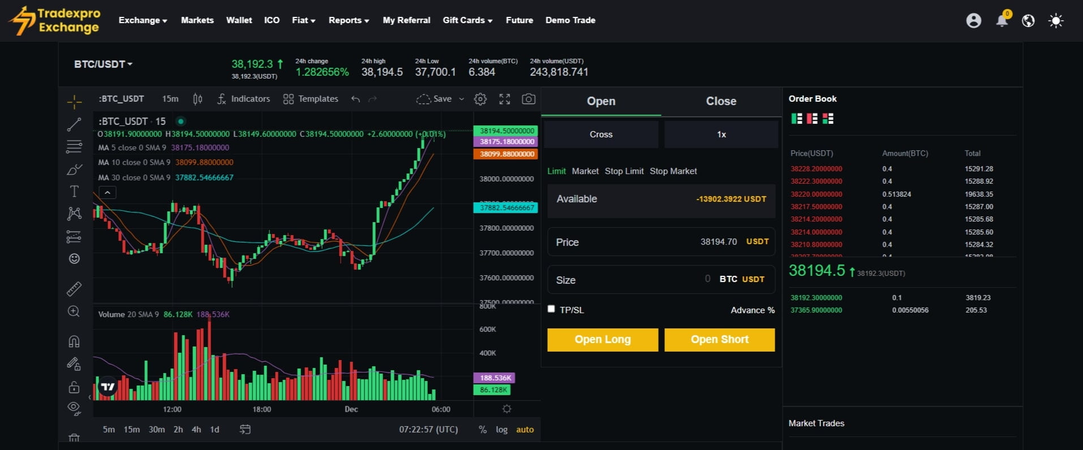Toggle fullscreen chart mode
1083x450 pixels.
click(x=505, y=99)
